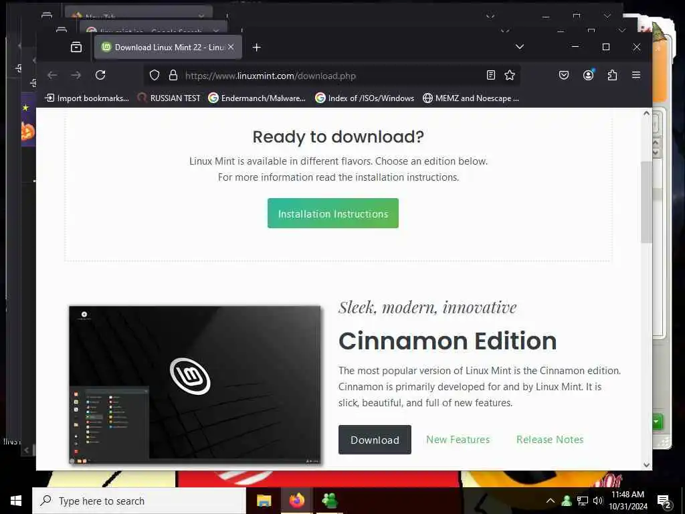Click the volume speaker tray icon
This screenshot has width=685, height=514.
point(597,501)
